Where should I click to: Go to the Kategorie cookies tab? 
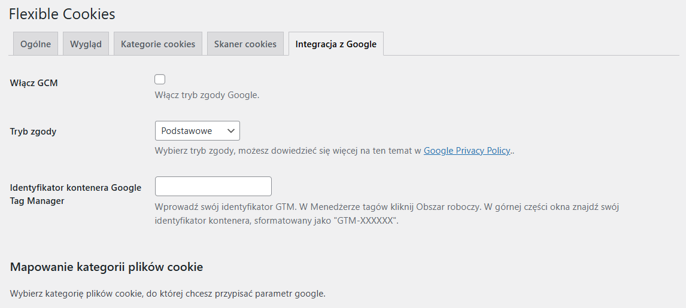158,44
